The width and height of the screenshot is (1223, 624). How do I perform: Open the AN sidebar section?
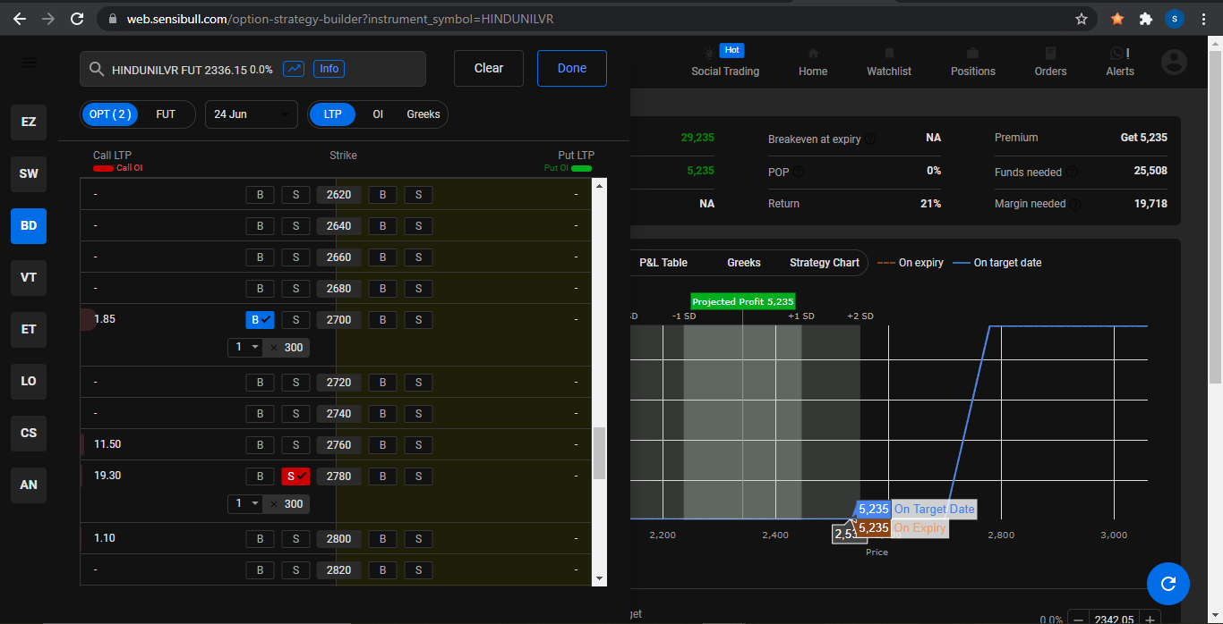coord(29,485)
